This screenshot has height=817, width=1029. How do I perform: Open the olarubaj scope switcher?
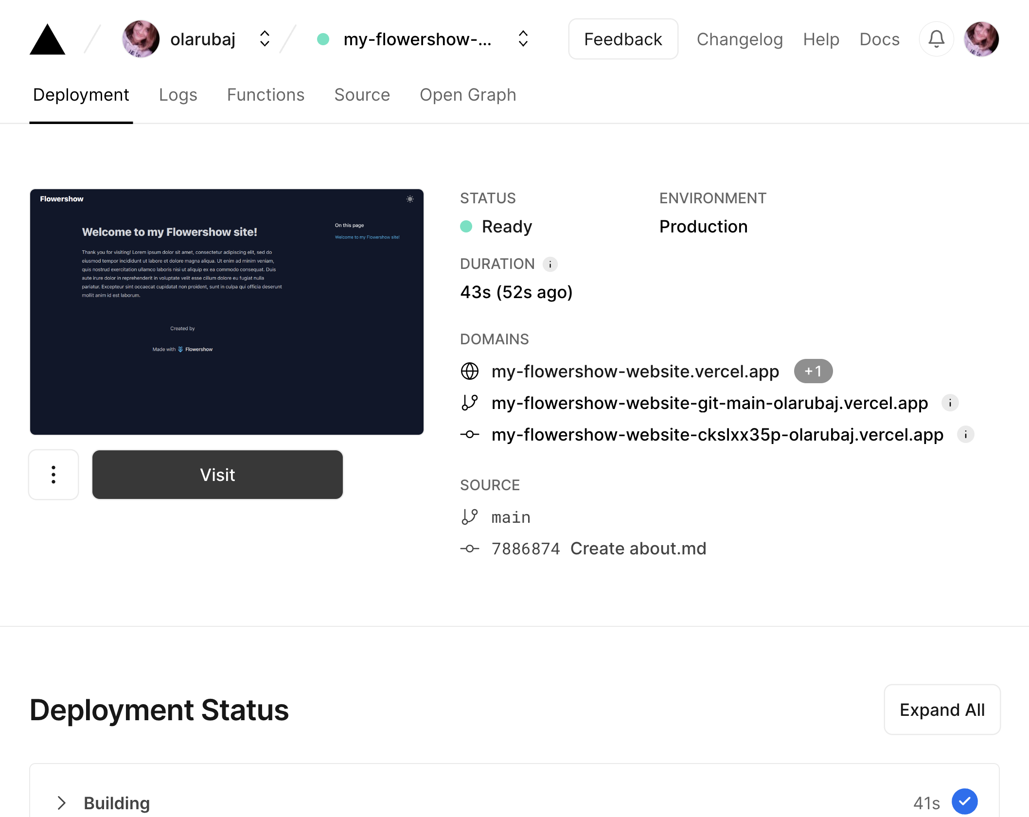point(265,39)
